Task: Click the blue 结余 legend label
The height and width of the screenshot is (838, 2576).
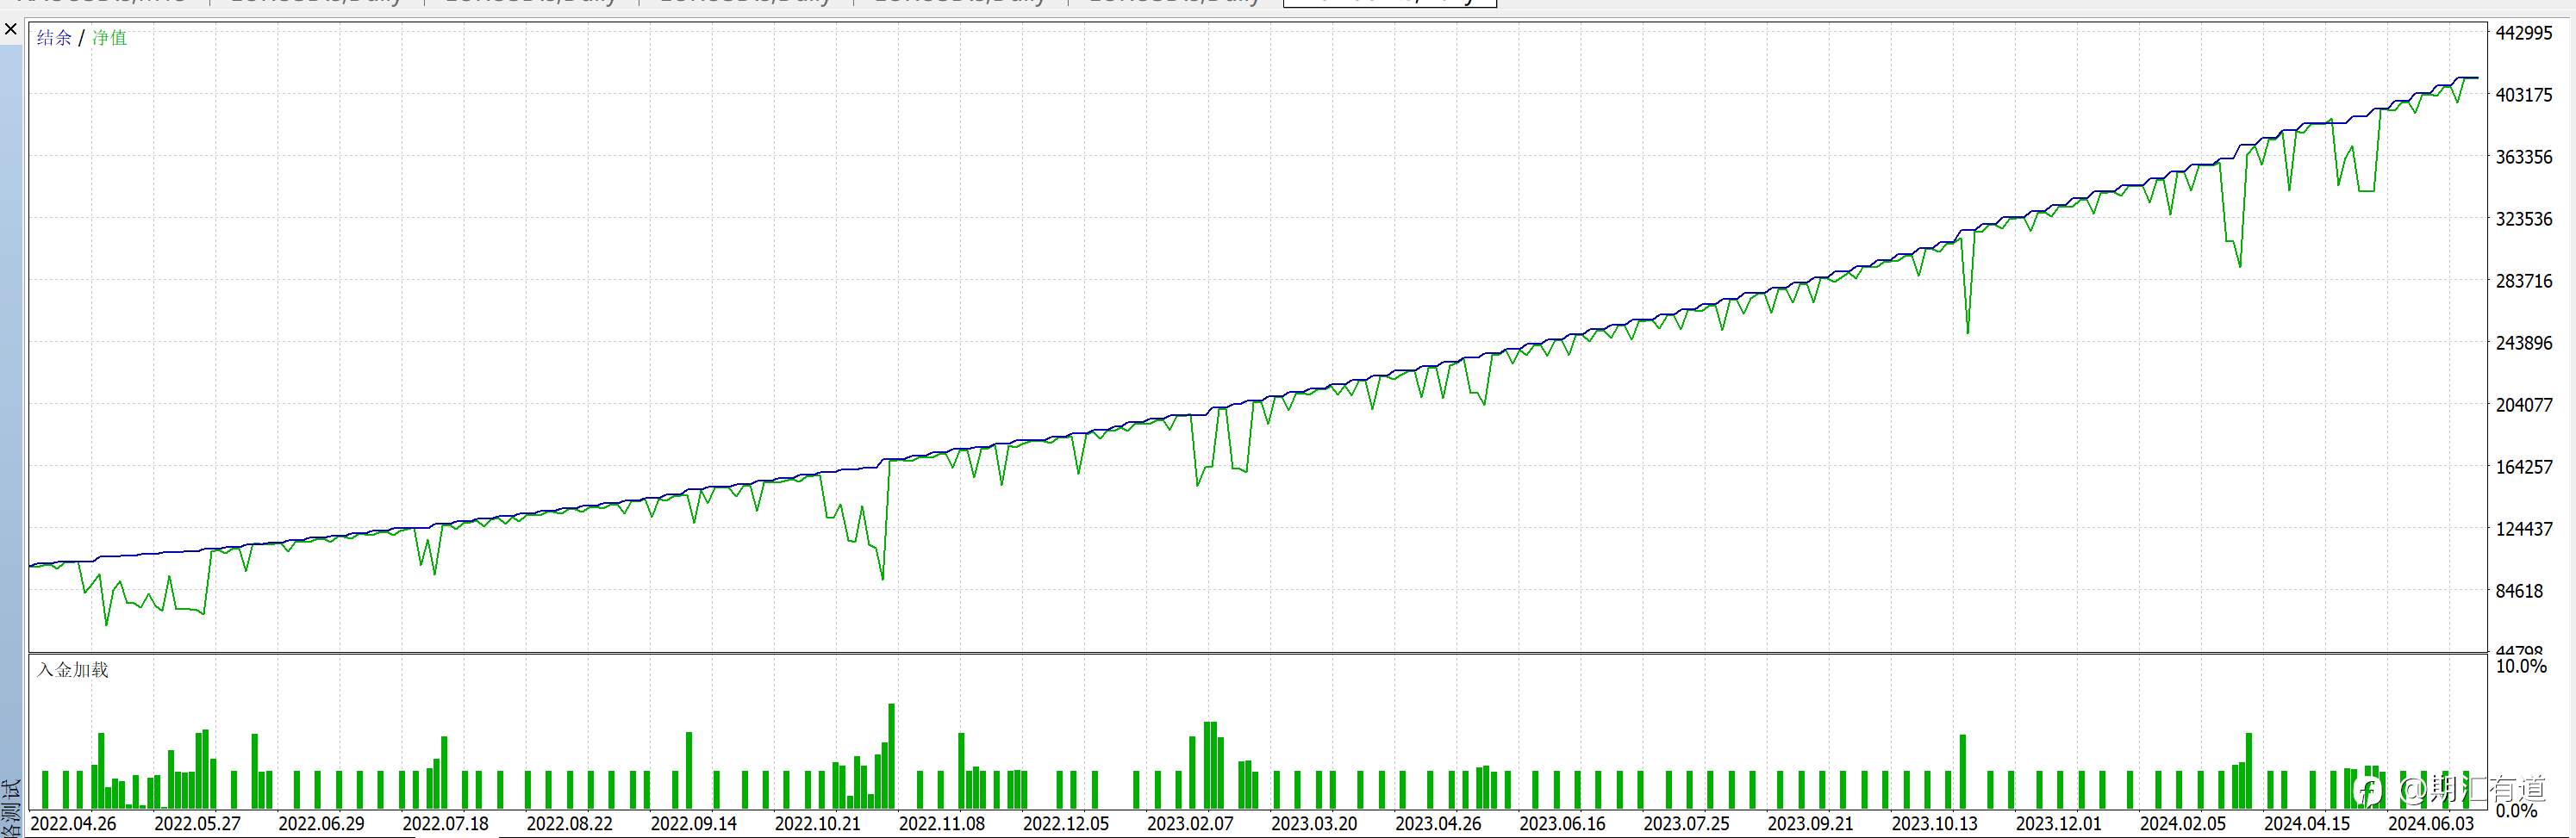Action: (x=54, y=38)
